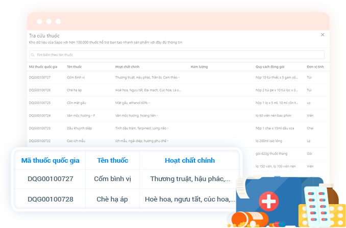
Task: Click the leftmost window dot in the title bar
Action: pyautogui.click(x=39, y=22)
